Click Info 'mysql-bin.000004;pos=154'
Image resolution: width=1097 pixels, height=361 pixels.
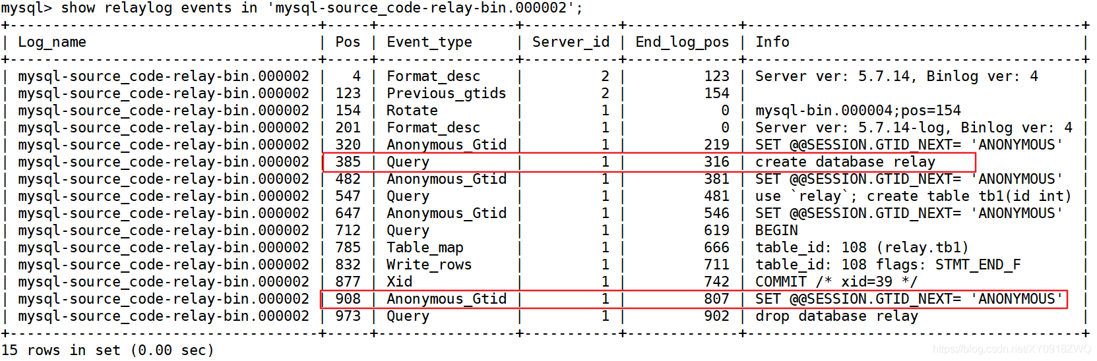click(x=858, y=111)
